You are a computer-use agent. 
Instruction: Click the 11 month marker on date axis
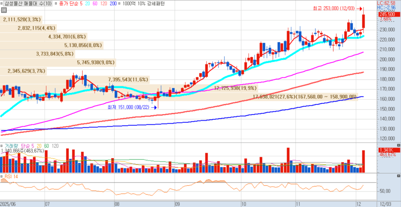point(298,205)
